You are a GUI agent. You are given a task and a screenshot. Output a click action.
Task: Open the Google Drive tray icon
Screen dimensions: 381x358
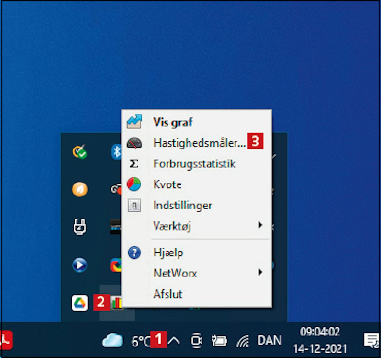click(x=80, y=303)
